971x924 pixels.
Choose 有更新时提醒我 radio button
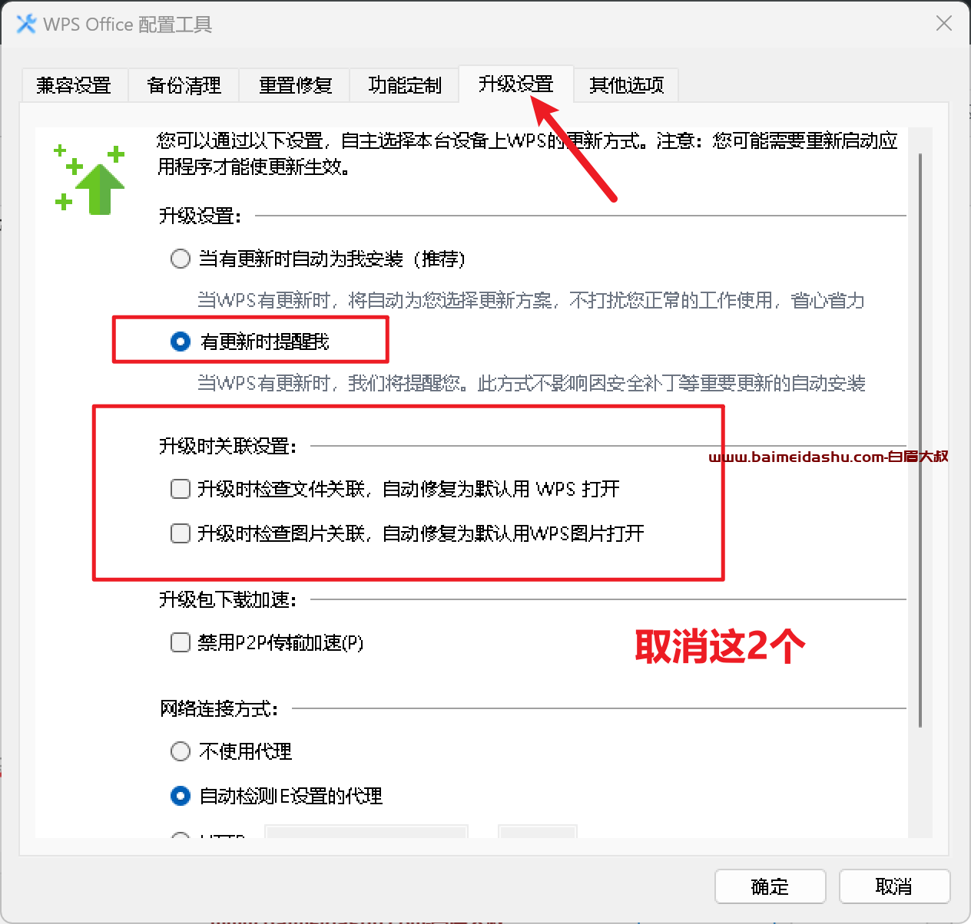[x=181, y=342]
